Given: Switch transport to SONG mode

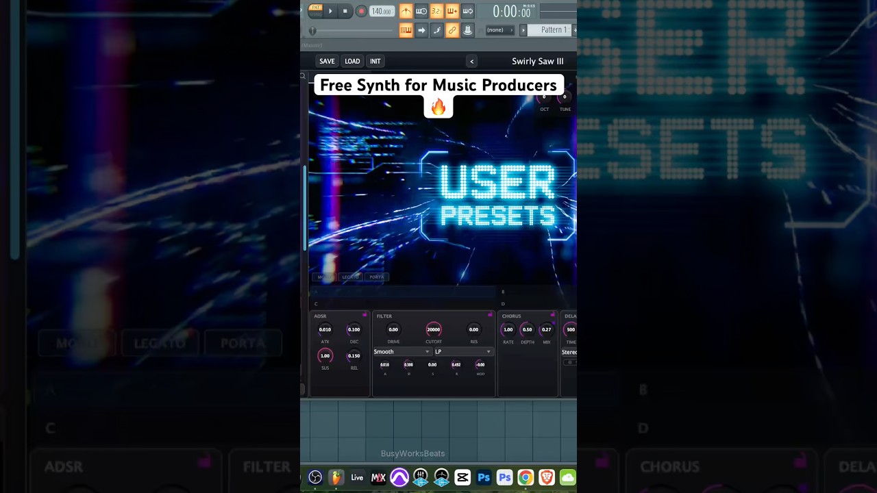Looking at the screenshot, I should click(316, 14).
